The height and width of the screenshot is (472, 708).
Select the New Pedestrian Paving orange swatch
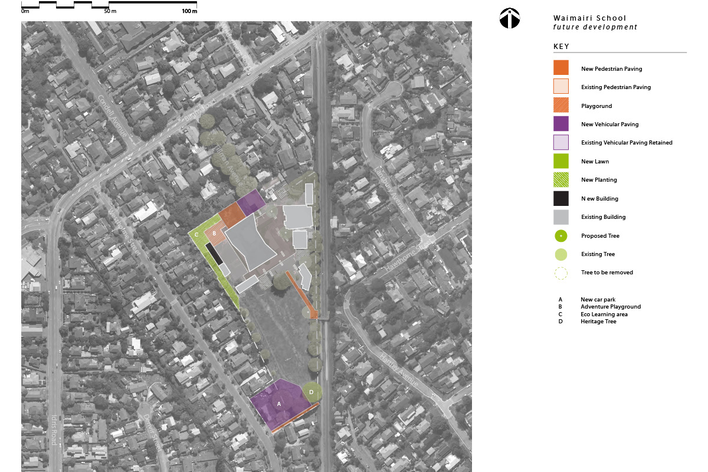point(561,68)
